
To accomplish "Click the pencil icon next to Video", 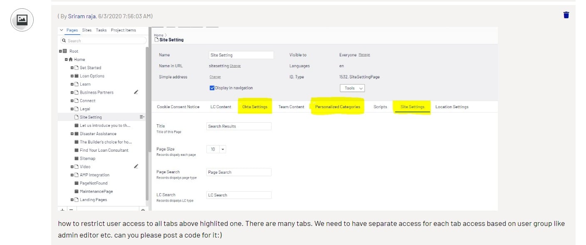I will coord(136,166).
